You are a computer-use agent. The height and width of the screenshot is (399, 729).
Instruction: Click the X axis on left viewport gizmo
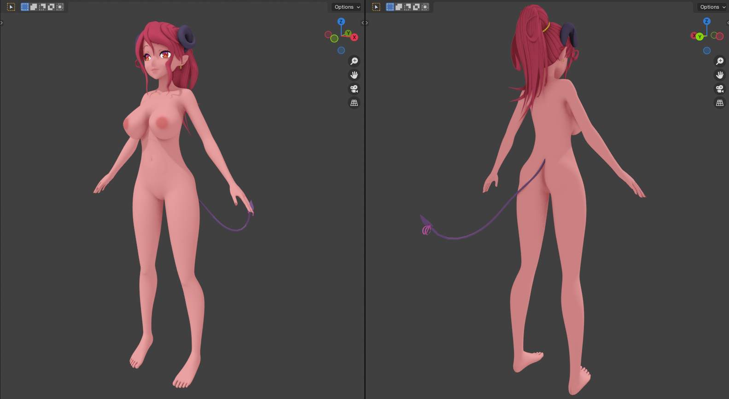pos(354,37)
